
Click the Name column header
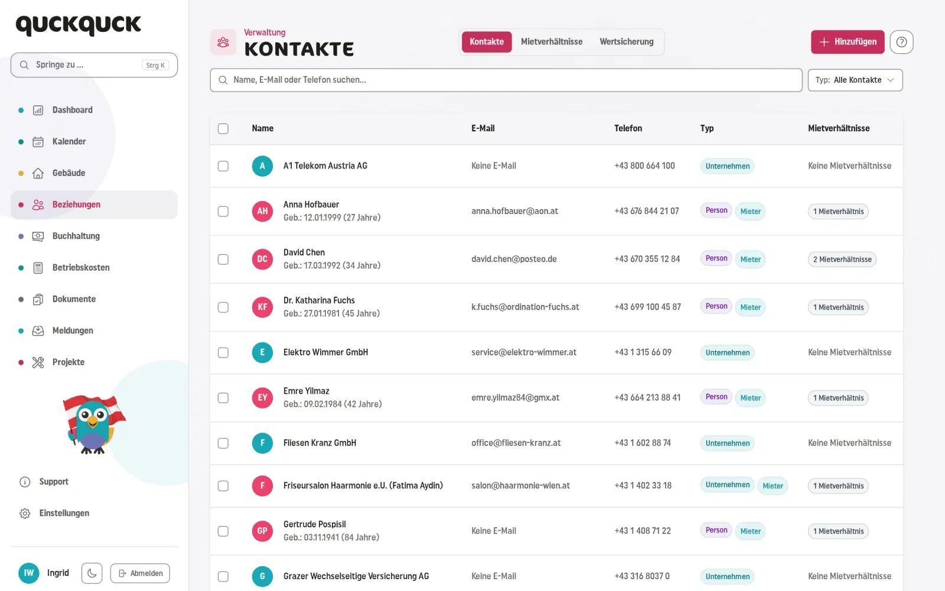tap(263, 128)
